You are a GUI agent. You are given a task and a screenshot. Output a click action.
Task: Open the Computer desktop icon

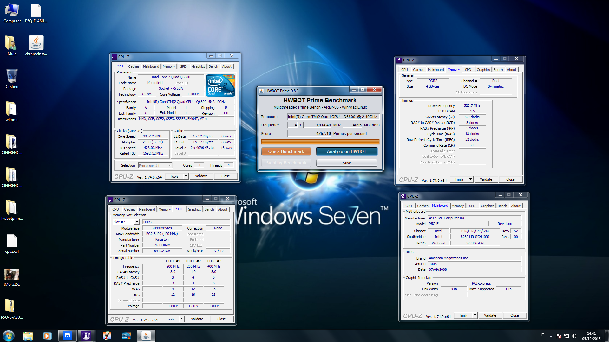click(x=12, y=13)
